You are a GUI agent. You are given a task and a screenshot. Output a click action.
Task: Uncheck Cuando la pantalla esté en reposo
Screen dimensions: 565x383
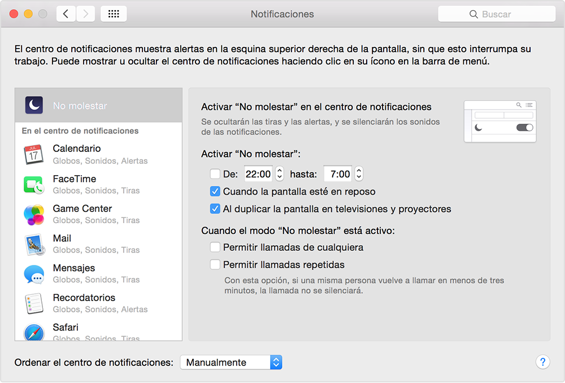(x=215, y=191)
